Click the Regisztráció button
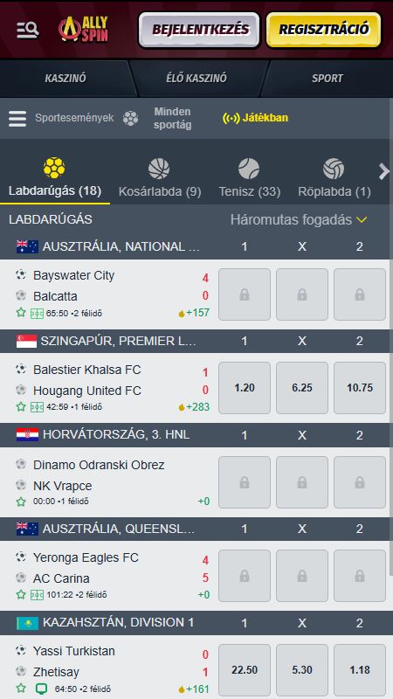The height and width of the screenshot is (699, 393). 323,30
